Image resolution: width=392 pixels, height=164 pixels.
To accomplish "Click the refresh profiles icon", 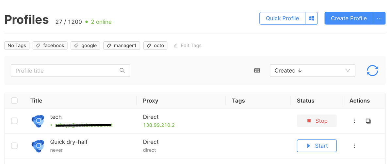I will [372, 71].
